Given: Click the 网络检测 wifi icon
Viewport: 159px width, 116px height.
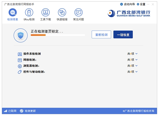Looking at the screenshot, I should (x=20, y=60).
